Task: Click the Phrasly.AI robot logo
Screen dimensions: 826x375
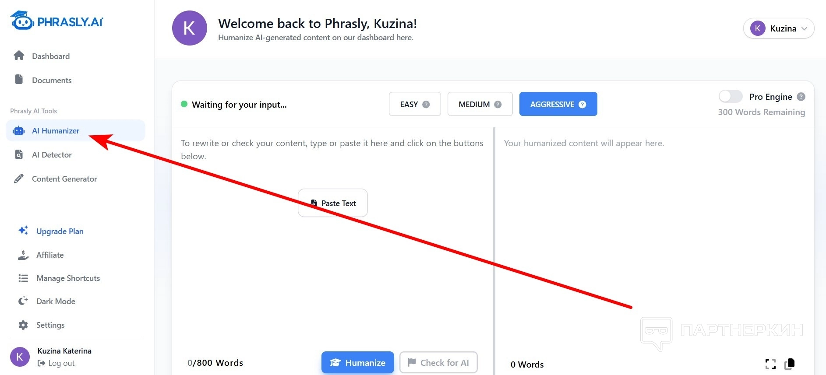Action: tap(23, 21)
